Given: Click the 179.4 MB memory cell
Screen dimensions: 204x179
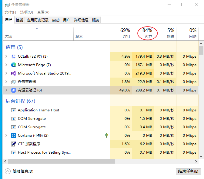Looking at the screenshot, I should (x=143, y=56).
